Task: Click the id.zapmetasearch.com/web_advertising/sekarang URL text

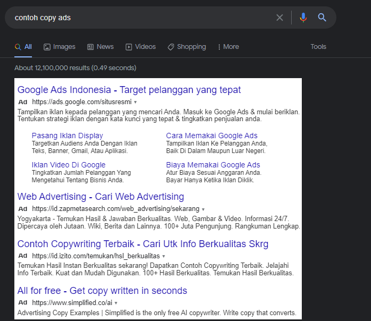Action: 116,209
